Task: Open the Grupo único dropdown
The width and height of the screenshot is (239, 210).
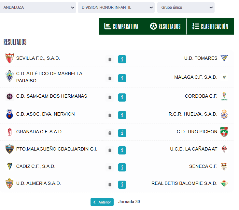Action: (x=186, y=8)
